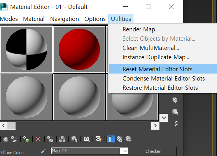This screenshot has width=217, height=156.
Task: Click sample slots scroll down arrow
Action: pyautogui.click(x=164, y=118)
